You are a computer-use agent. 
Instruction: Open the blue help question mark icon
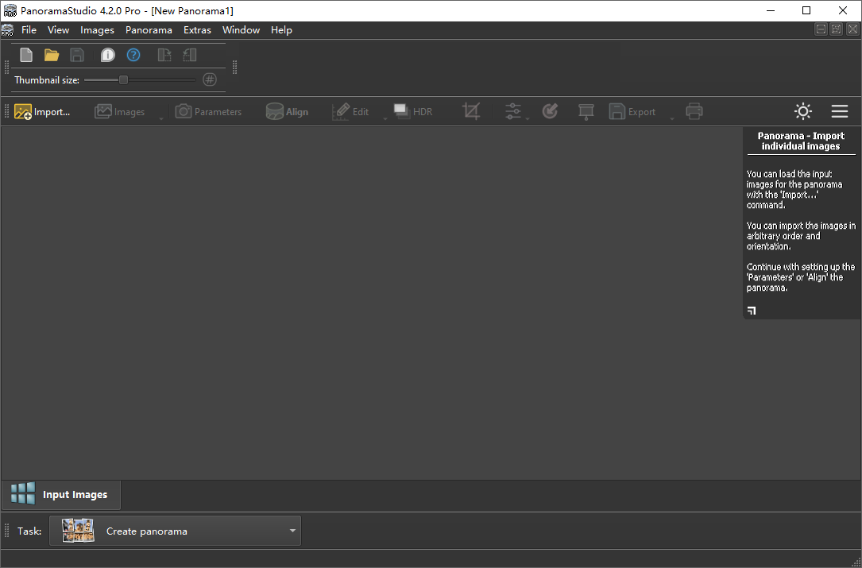133,55
